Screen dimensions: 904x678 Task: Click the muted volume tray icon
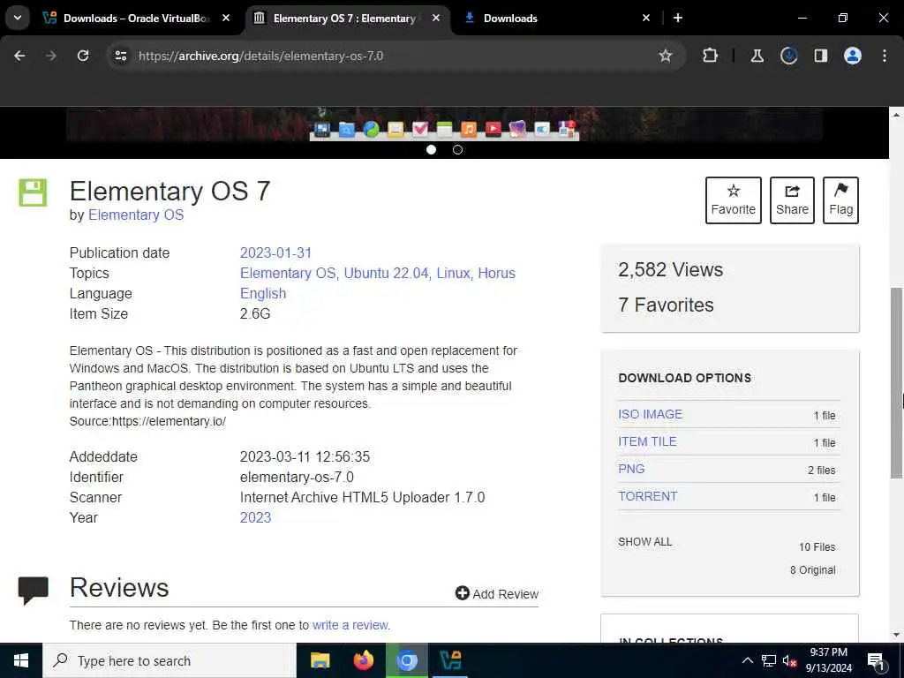click(x=789, y=660)
